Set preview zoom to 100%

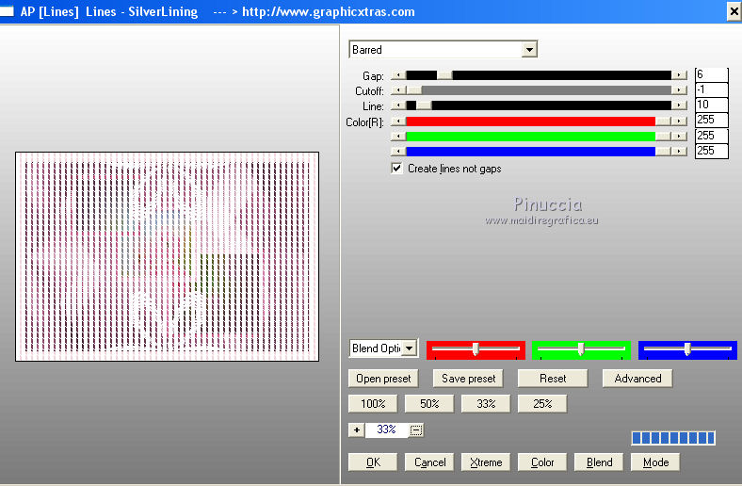[x=373, y=404]
